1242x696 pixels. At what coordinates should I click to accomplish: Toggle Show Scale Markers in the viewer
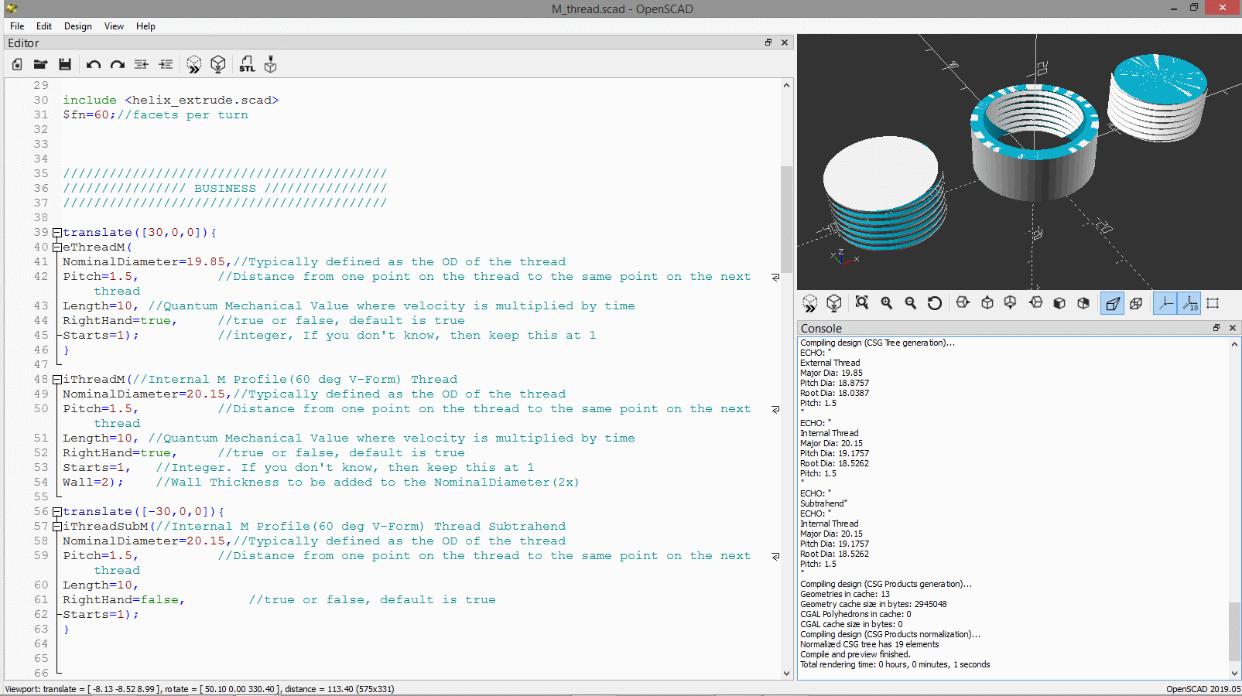click(x=1190, y=303)
